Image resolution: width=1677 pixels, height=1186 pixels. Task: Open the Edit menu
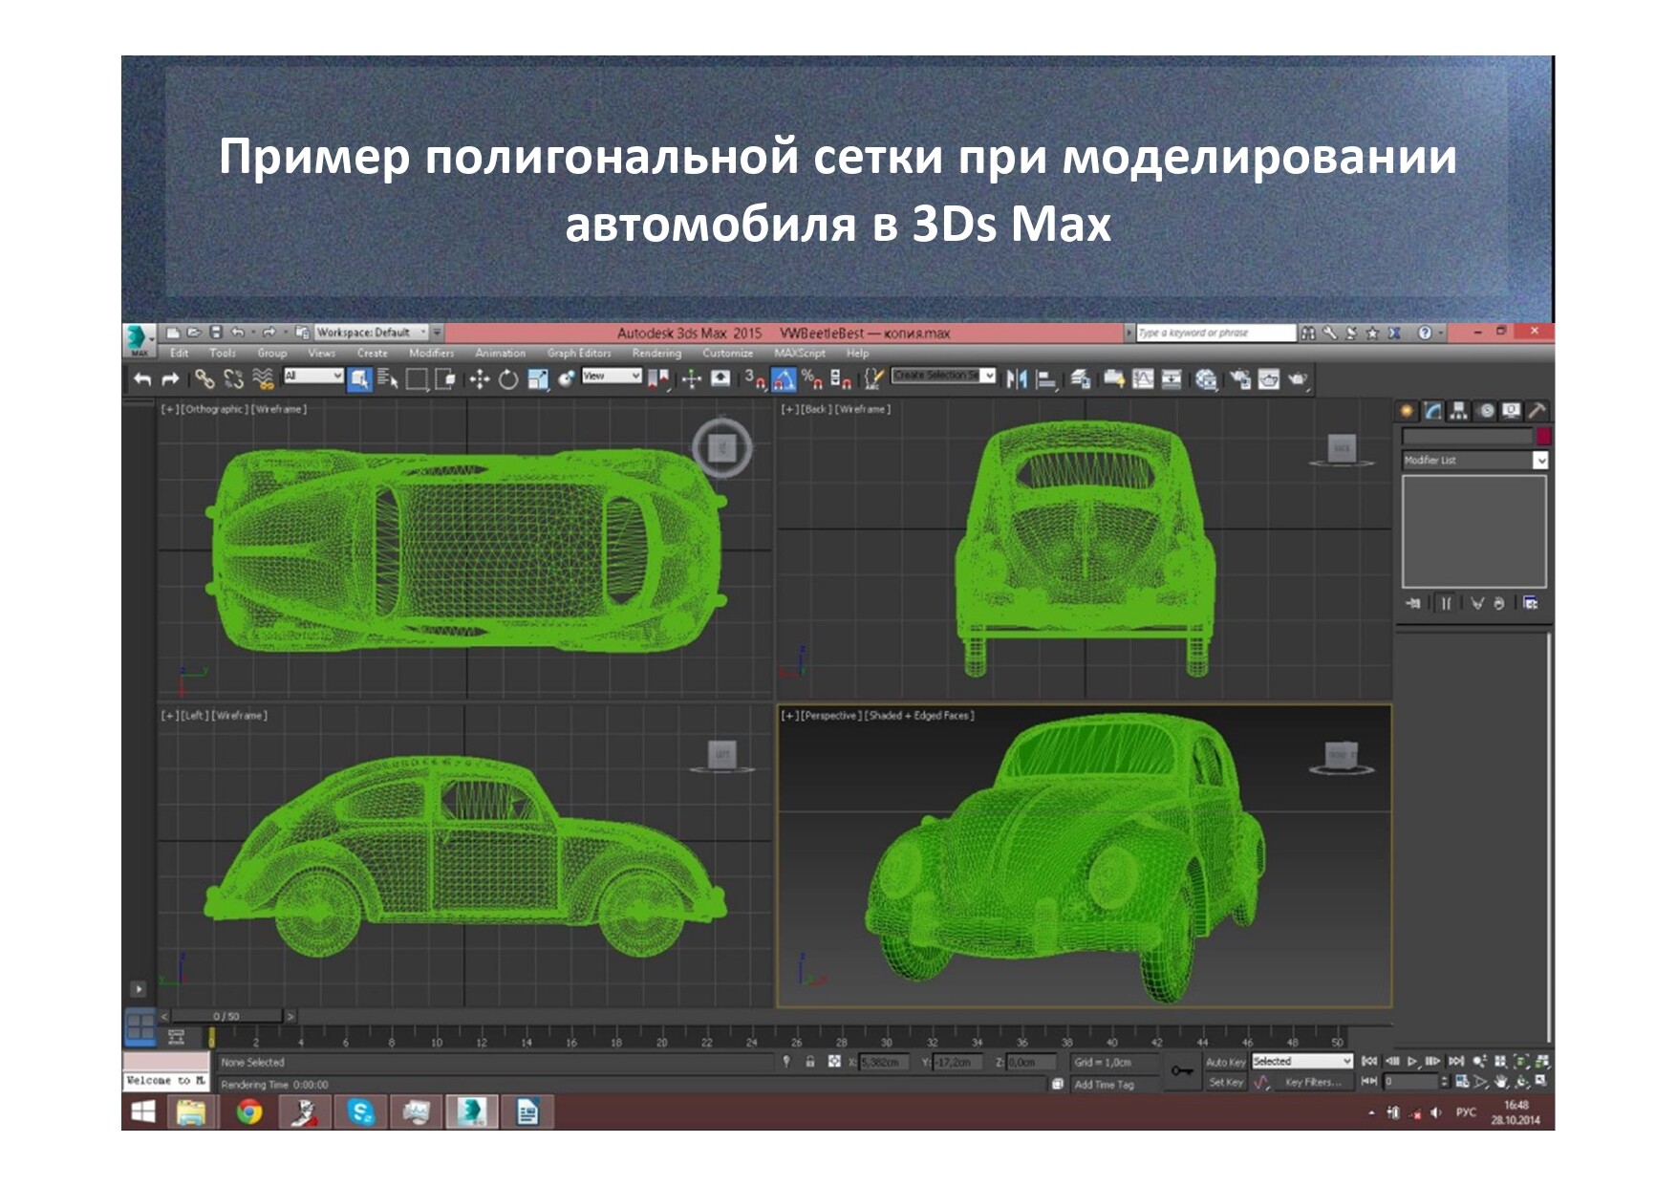click(x=180, y=354)
